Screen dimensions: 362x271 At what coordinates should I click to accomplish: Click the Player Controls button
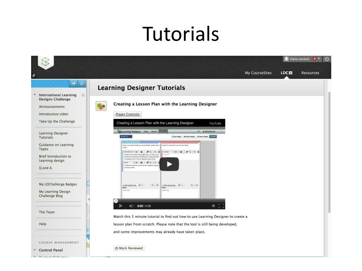tap(127, 114)
